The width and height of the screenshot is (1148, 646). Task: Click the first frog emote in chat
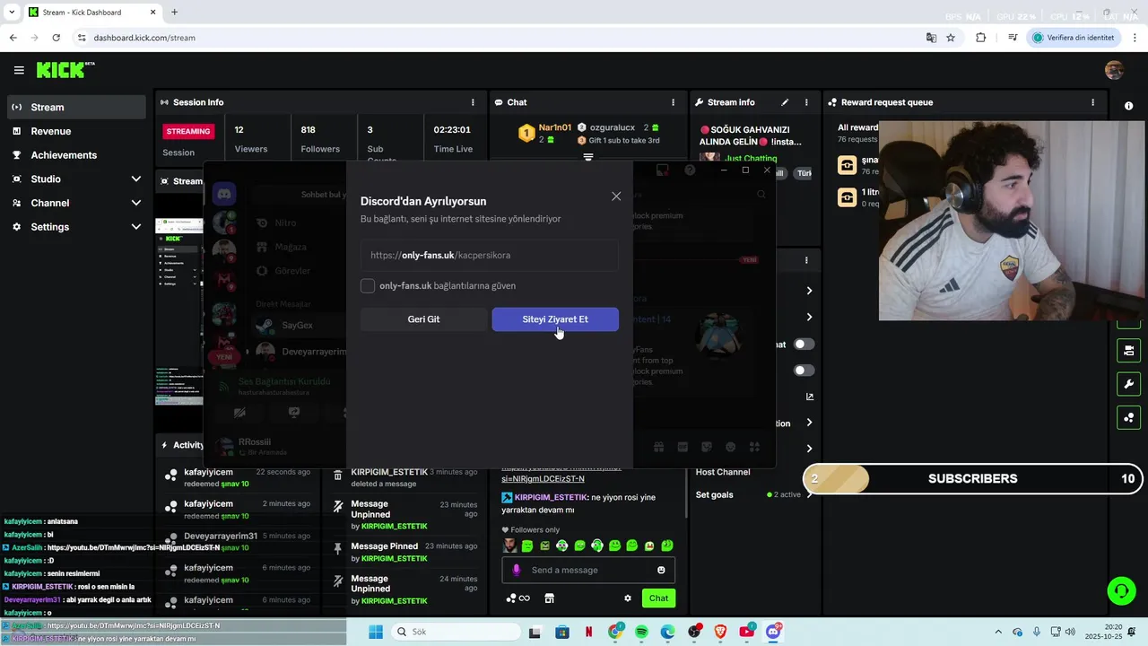point(527,546)
